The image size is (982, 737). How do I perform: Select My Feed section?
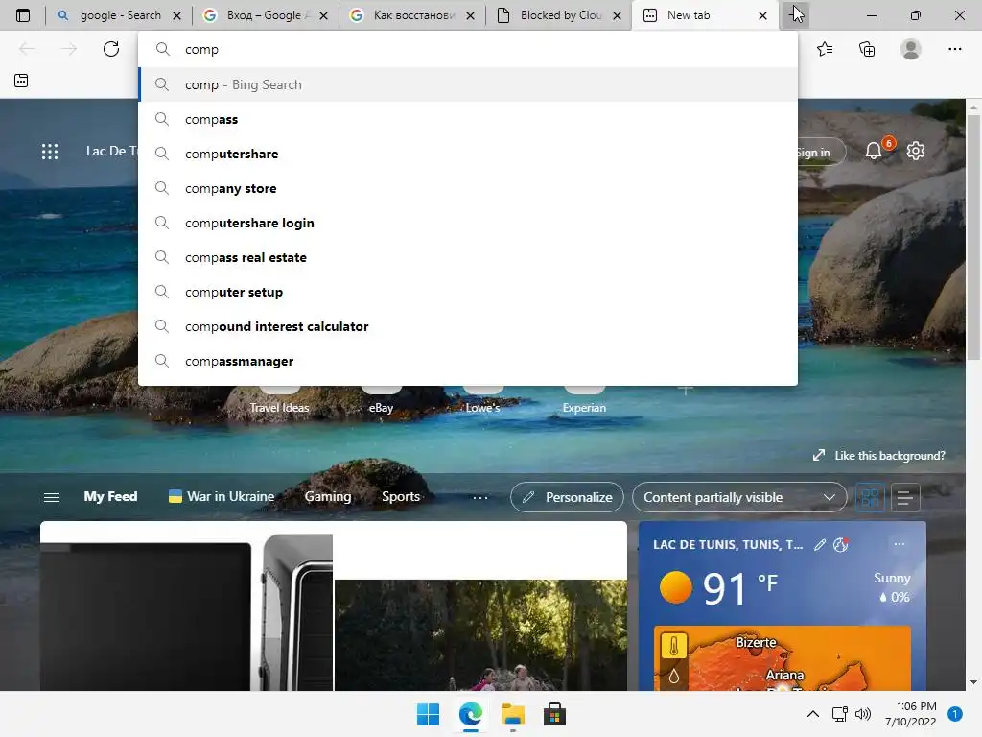pos(111,496)
